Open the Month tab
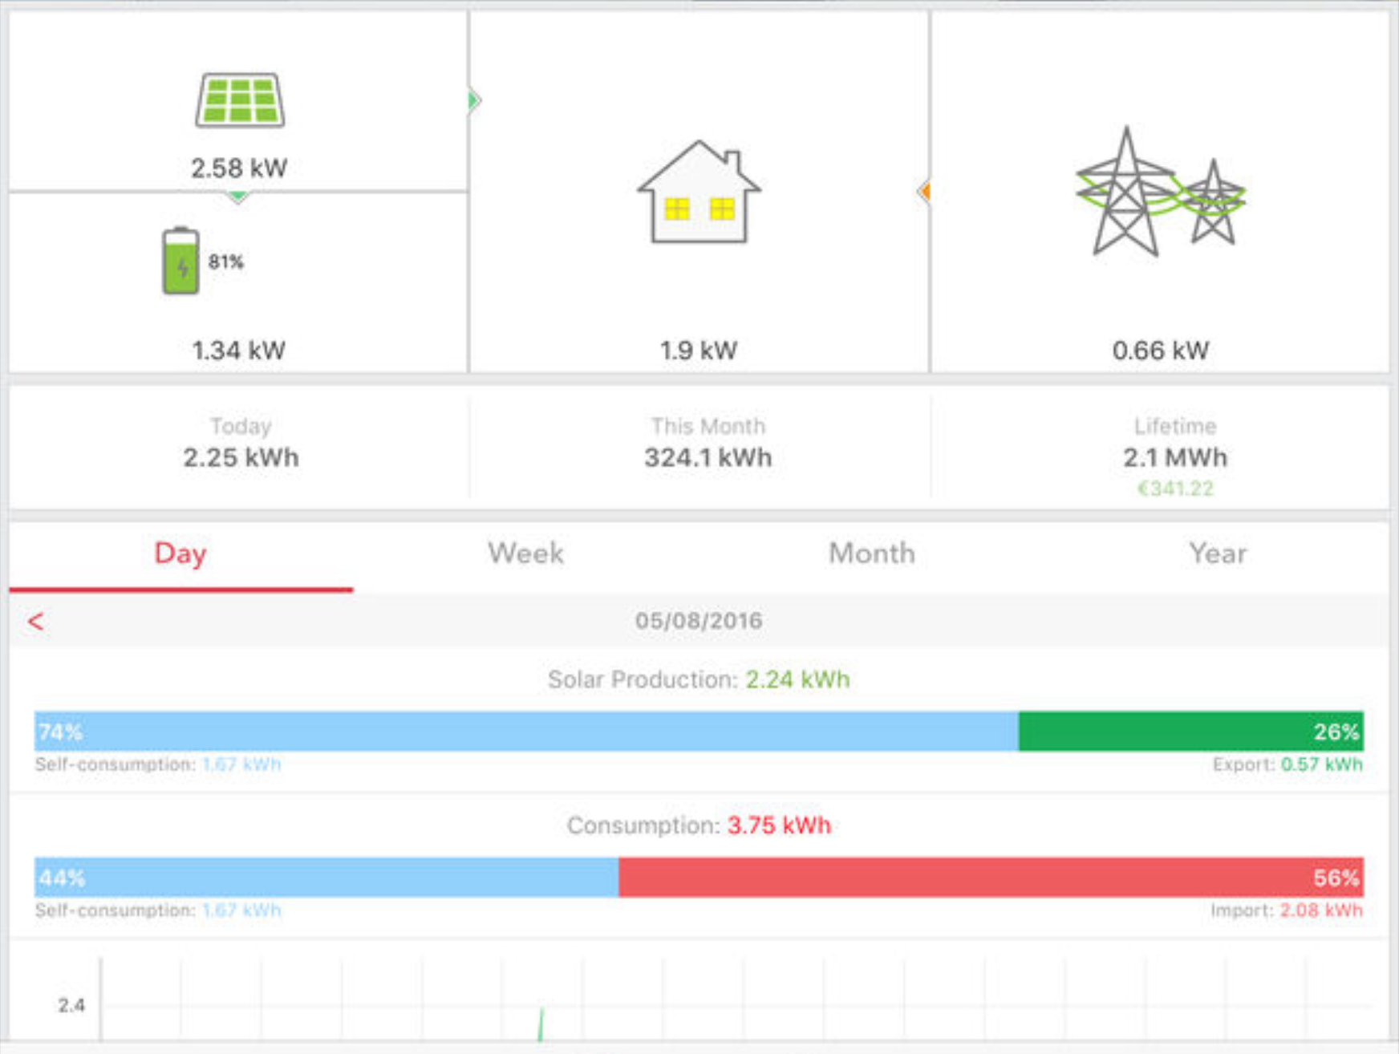This screenshot has height=1054, width=1399. pyautogui.click(x=871, y=553)
